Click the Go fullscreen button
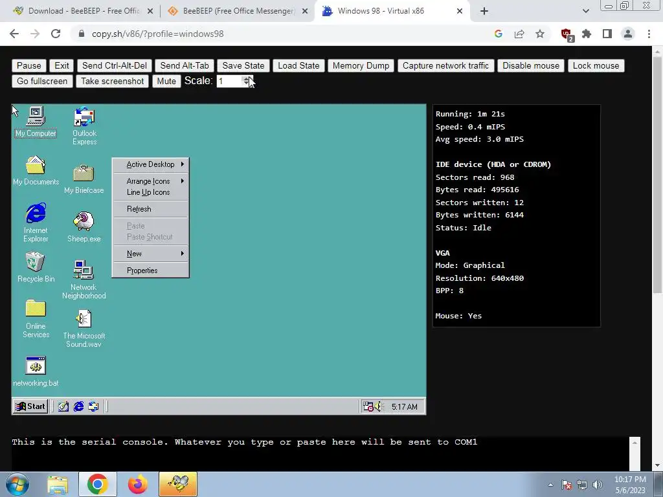663x497 pixels. 42,81
